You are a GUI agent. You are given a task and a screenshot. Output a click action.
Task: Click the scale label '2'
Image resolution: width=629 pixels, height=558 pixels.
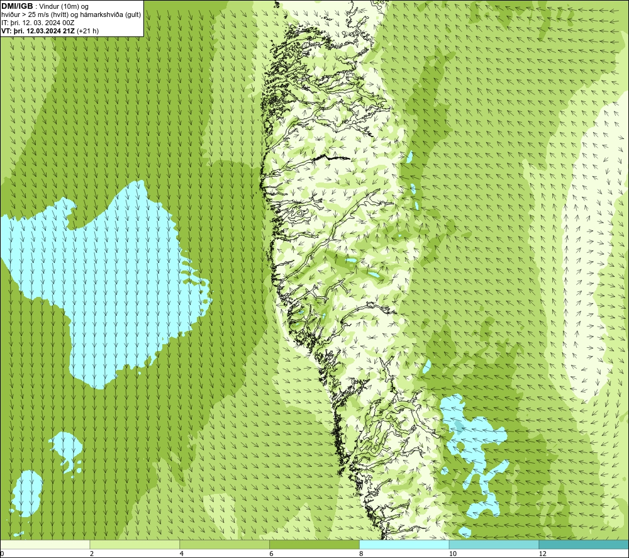[92, 554]
